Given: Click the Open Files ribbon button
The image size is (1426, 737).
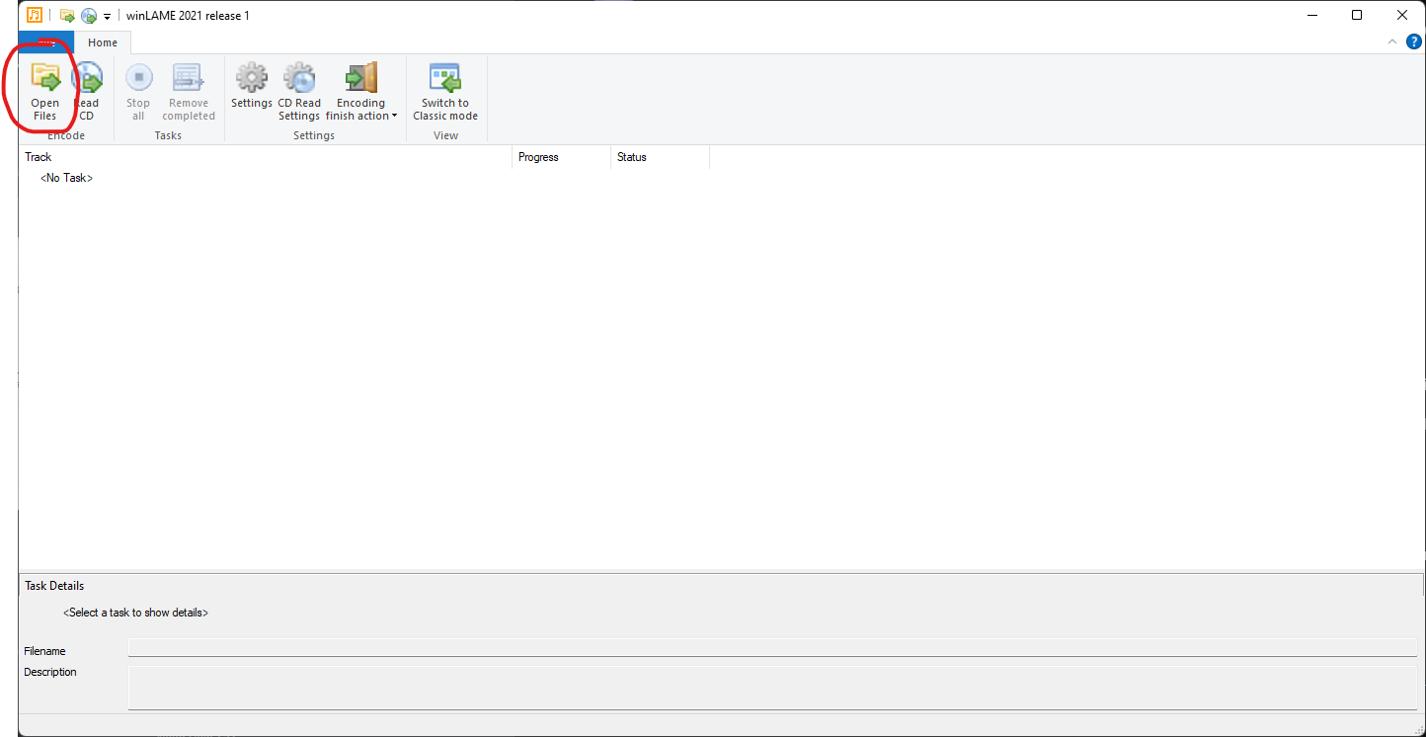Looking at the screenshot, I should click(45, 91).
